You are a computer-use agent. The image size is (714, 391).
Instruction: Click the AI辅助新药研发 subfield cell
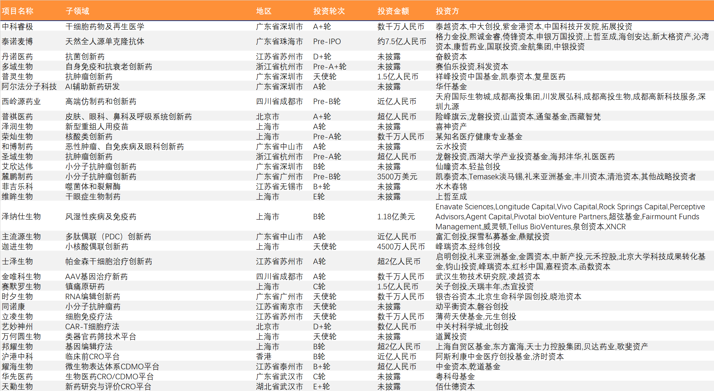coord(93,87)
